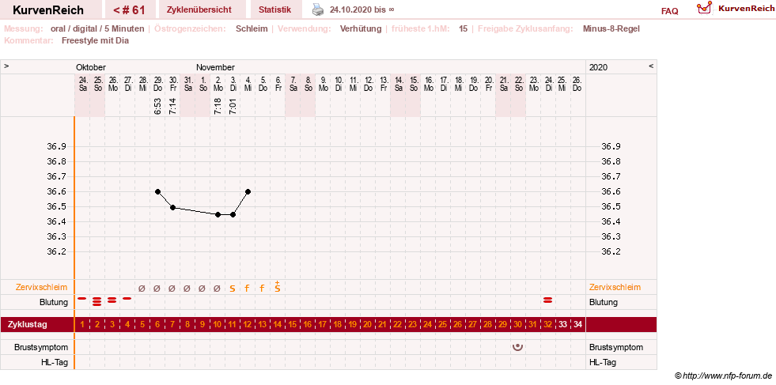Click the November month label

click(215, 67)
